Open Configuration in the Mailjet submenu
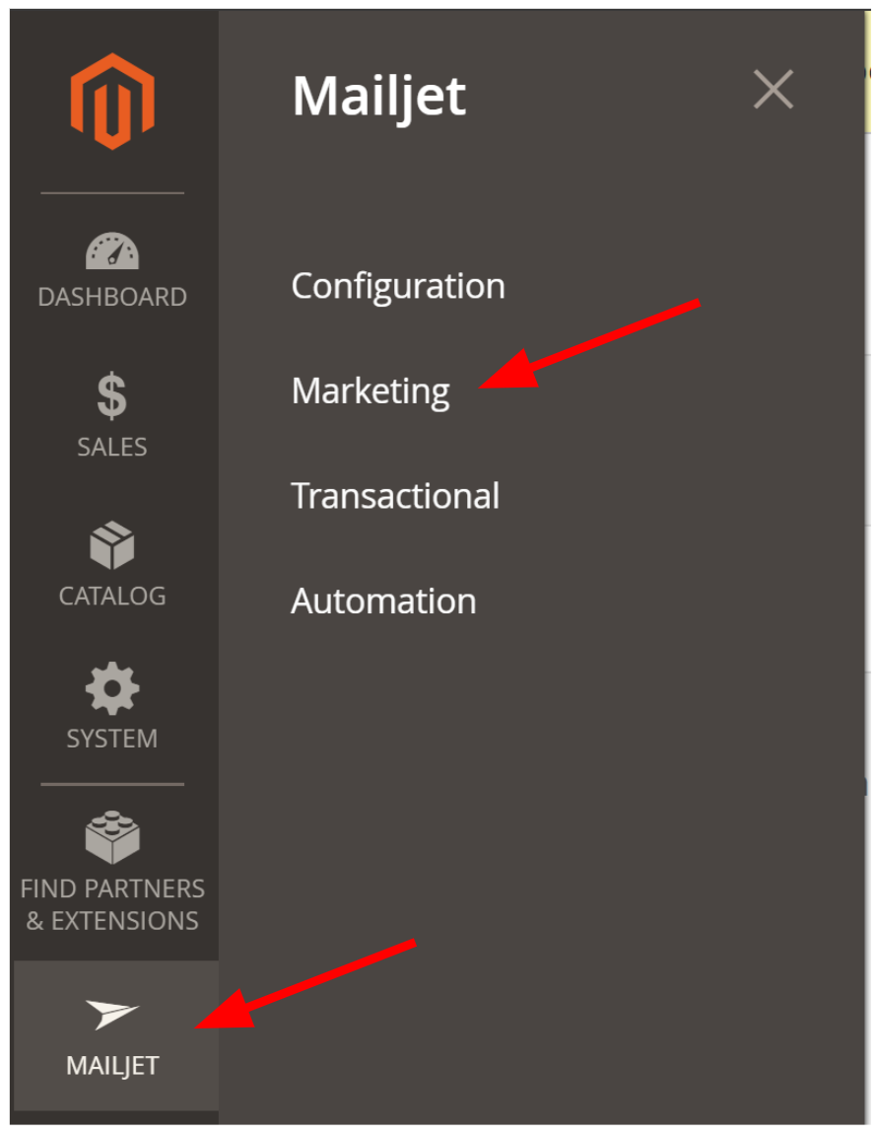This screenshot has height=1135, width=877. [398, 287]
